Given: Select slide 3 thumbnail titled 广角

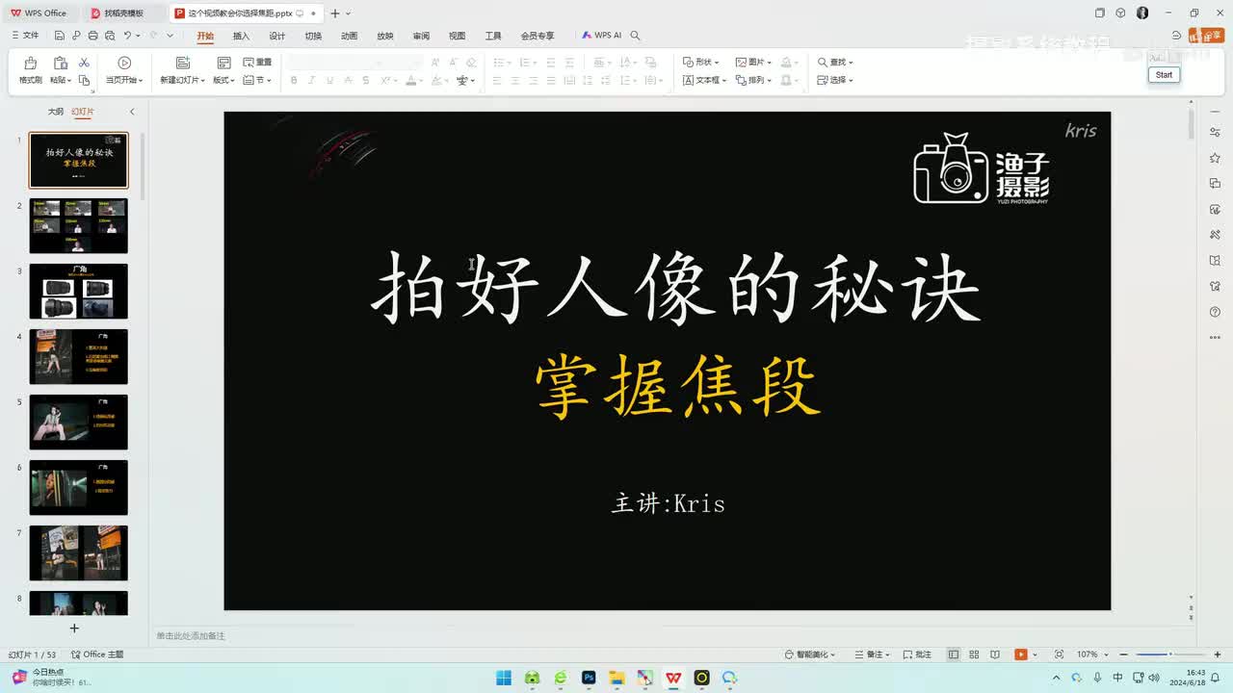Looking at the screenshot, I should coord(78,291).
